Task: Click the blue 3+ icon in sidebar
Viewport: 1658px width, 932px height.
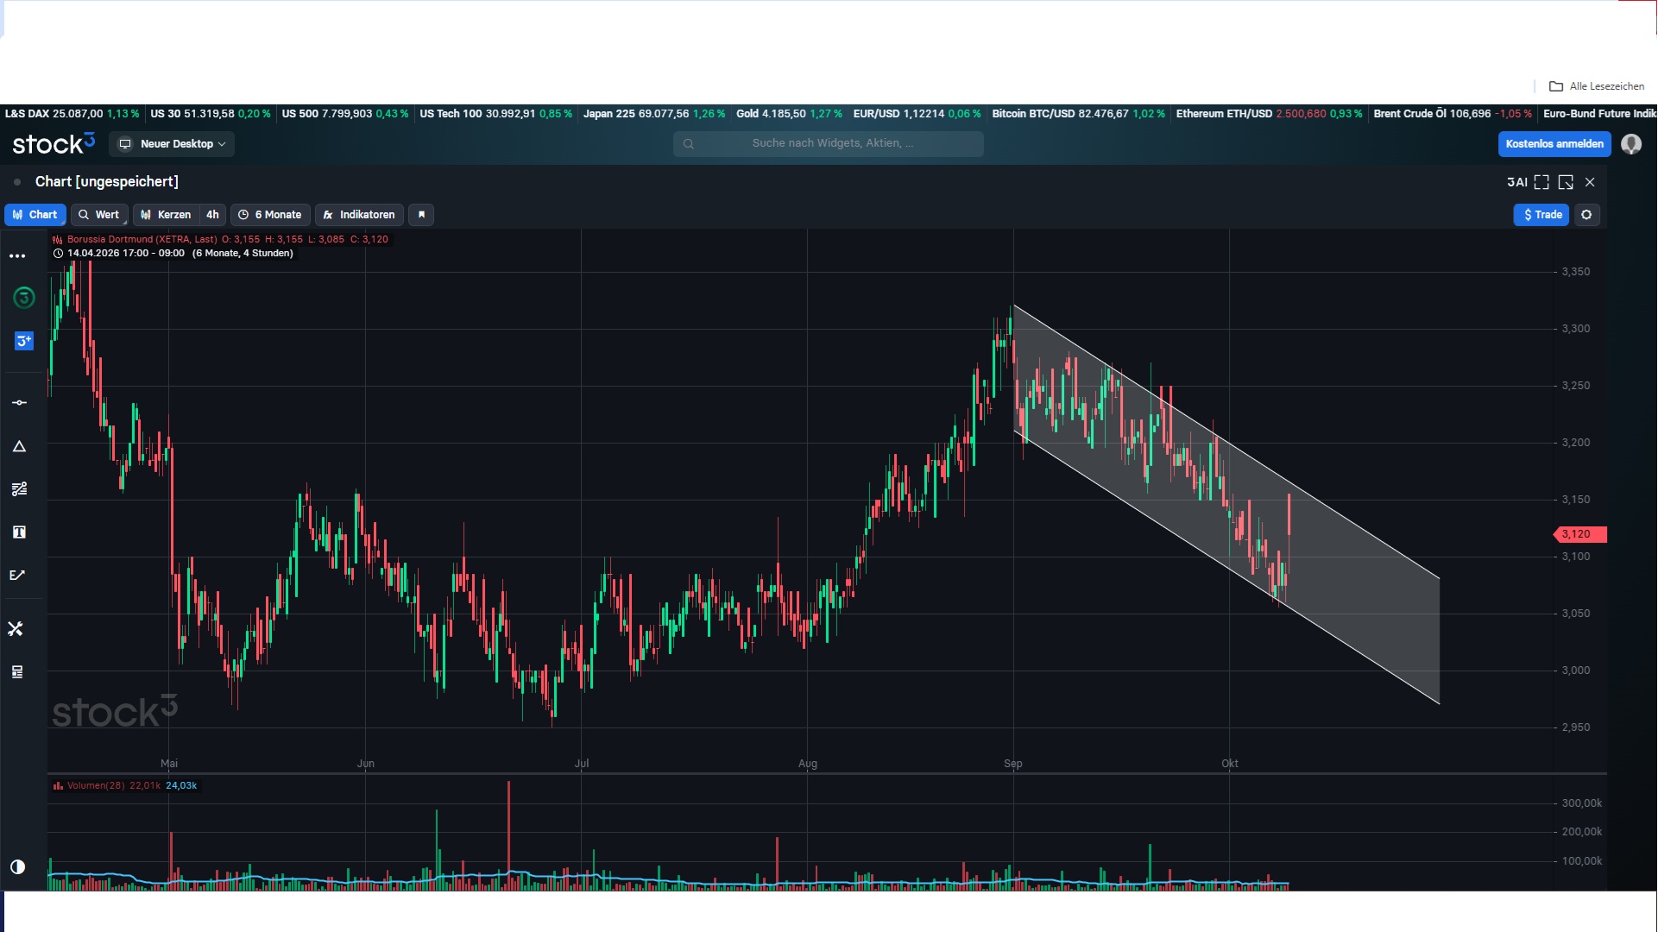Action: pyautogui.click(x=24, y=341)
